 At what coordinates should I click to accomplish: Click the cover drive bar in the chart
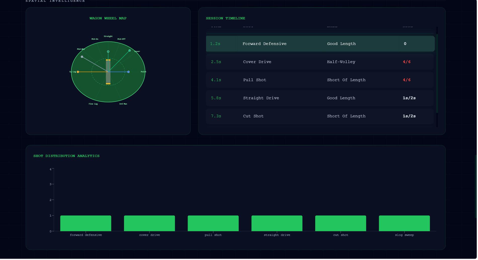(x=149, y=223)
